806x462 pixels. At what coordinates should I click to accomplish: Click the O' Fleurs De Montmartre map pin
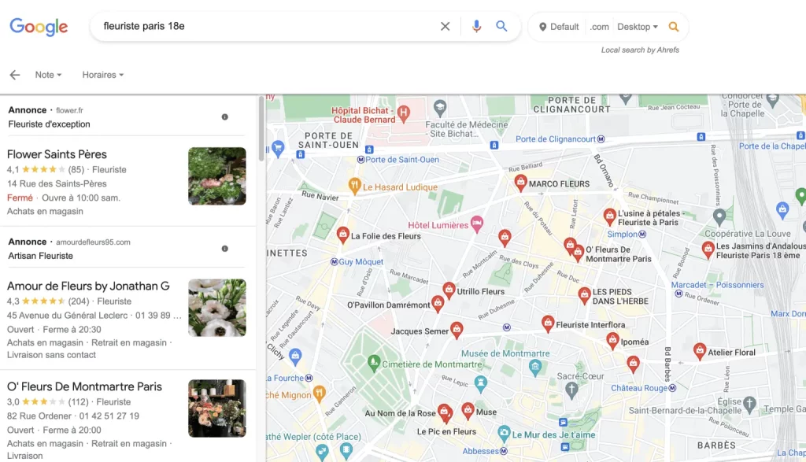point(579,253)
